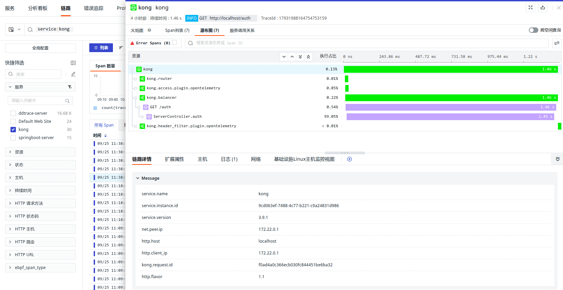Collapse quick filter panel icon
This screenshot has height=290, width=563.
[x=73, y=63]
